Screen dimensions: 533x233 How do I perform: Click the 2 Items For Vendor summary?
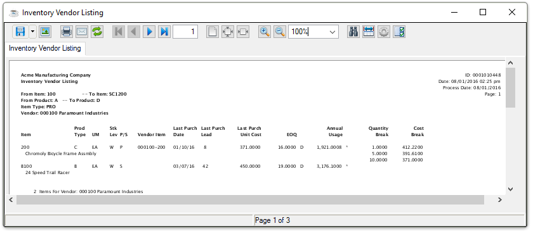[x=88, y=192]
